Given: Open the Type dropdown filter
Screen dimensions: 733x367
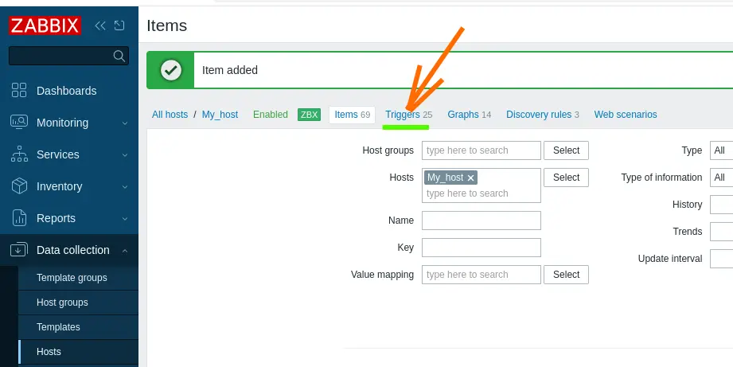Looking at the screenshot, I should point(721,150).
